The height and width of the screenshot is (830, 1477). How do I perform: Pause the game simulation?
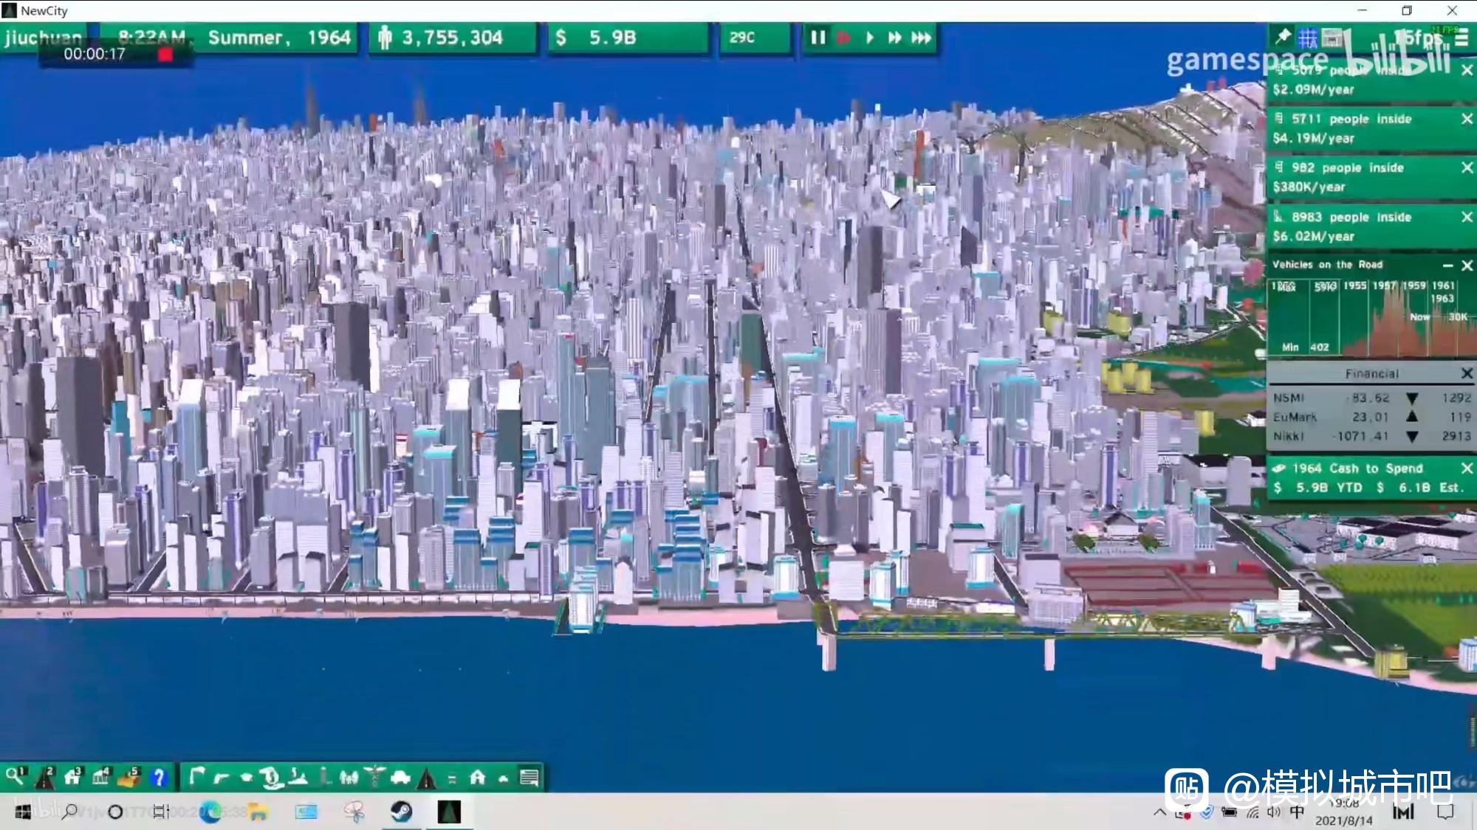pos(818,38)
